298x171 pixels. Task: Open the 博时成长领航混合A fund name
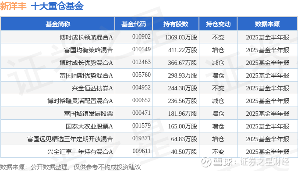[86, 37]
